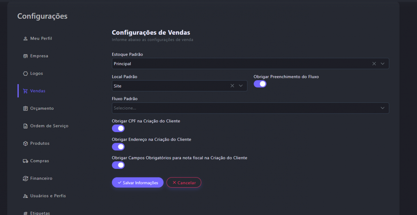Open Usuários e Perfis settings section
The height and width of the screenshot is (215, 417).
point(48,196)
